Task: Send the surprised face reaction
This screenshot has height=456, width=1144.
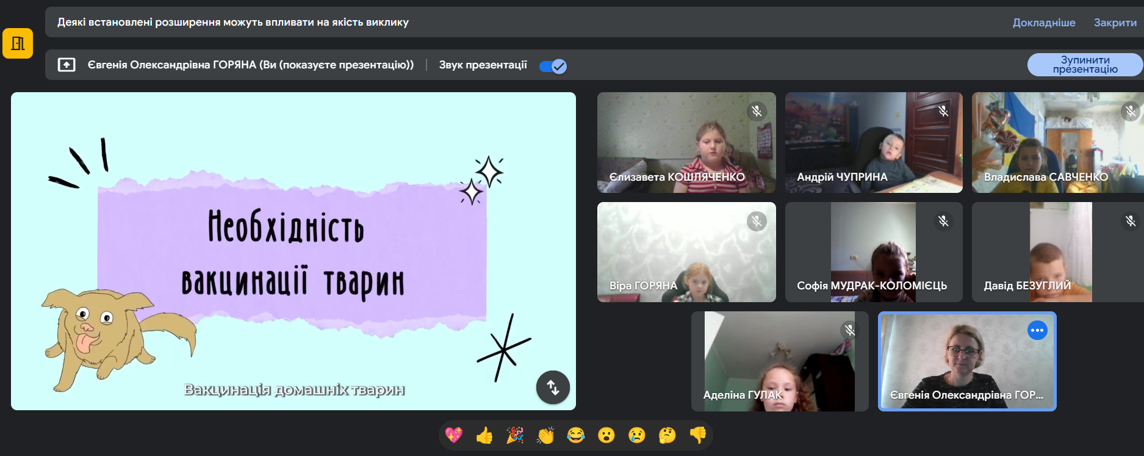Action: pos(606,435)
